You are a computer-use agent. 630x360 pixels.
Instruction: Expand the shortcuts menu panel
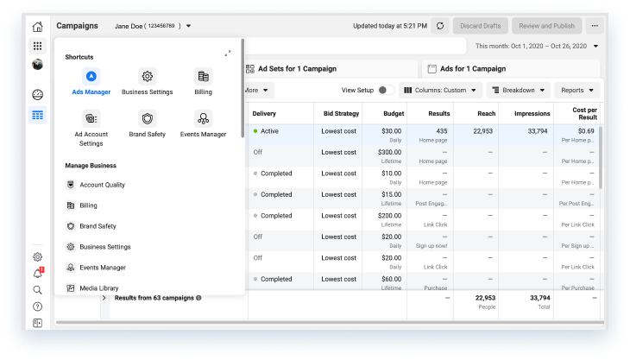coord(228,53)
